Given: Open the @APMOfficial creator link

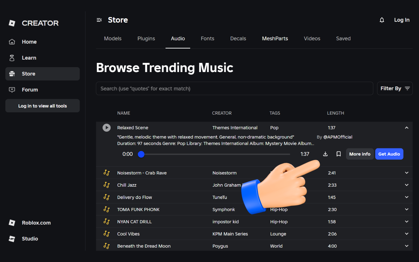Looking at the screenshot, I should point(338,137).
